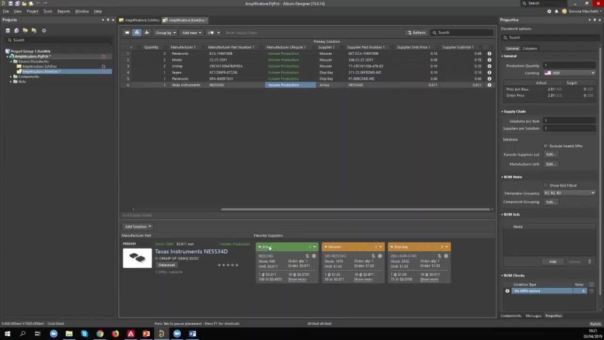604x340 pixels.
Task: Open Skype from the taskbar
Action: (x=84, y=334)
